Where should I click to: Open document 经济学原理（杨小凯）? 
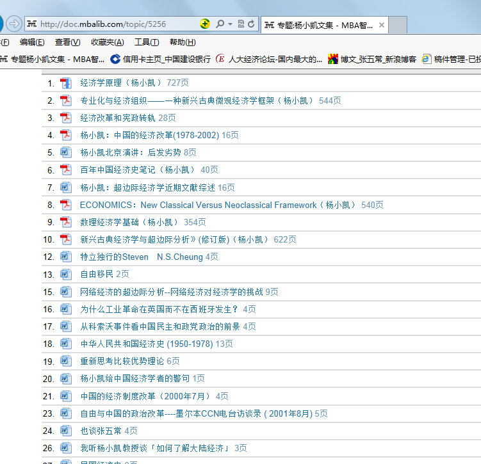tap(121, 83)
